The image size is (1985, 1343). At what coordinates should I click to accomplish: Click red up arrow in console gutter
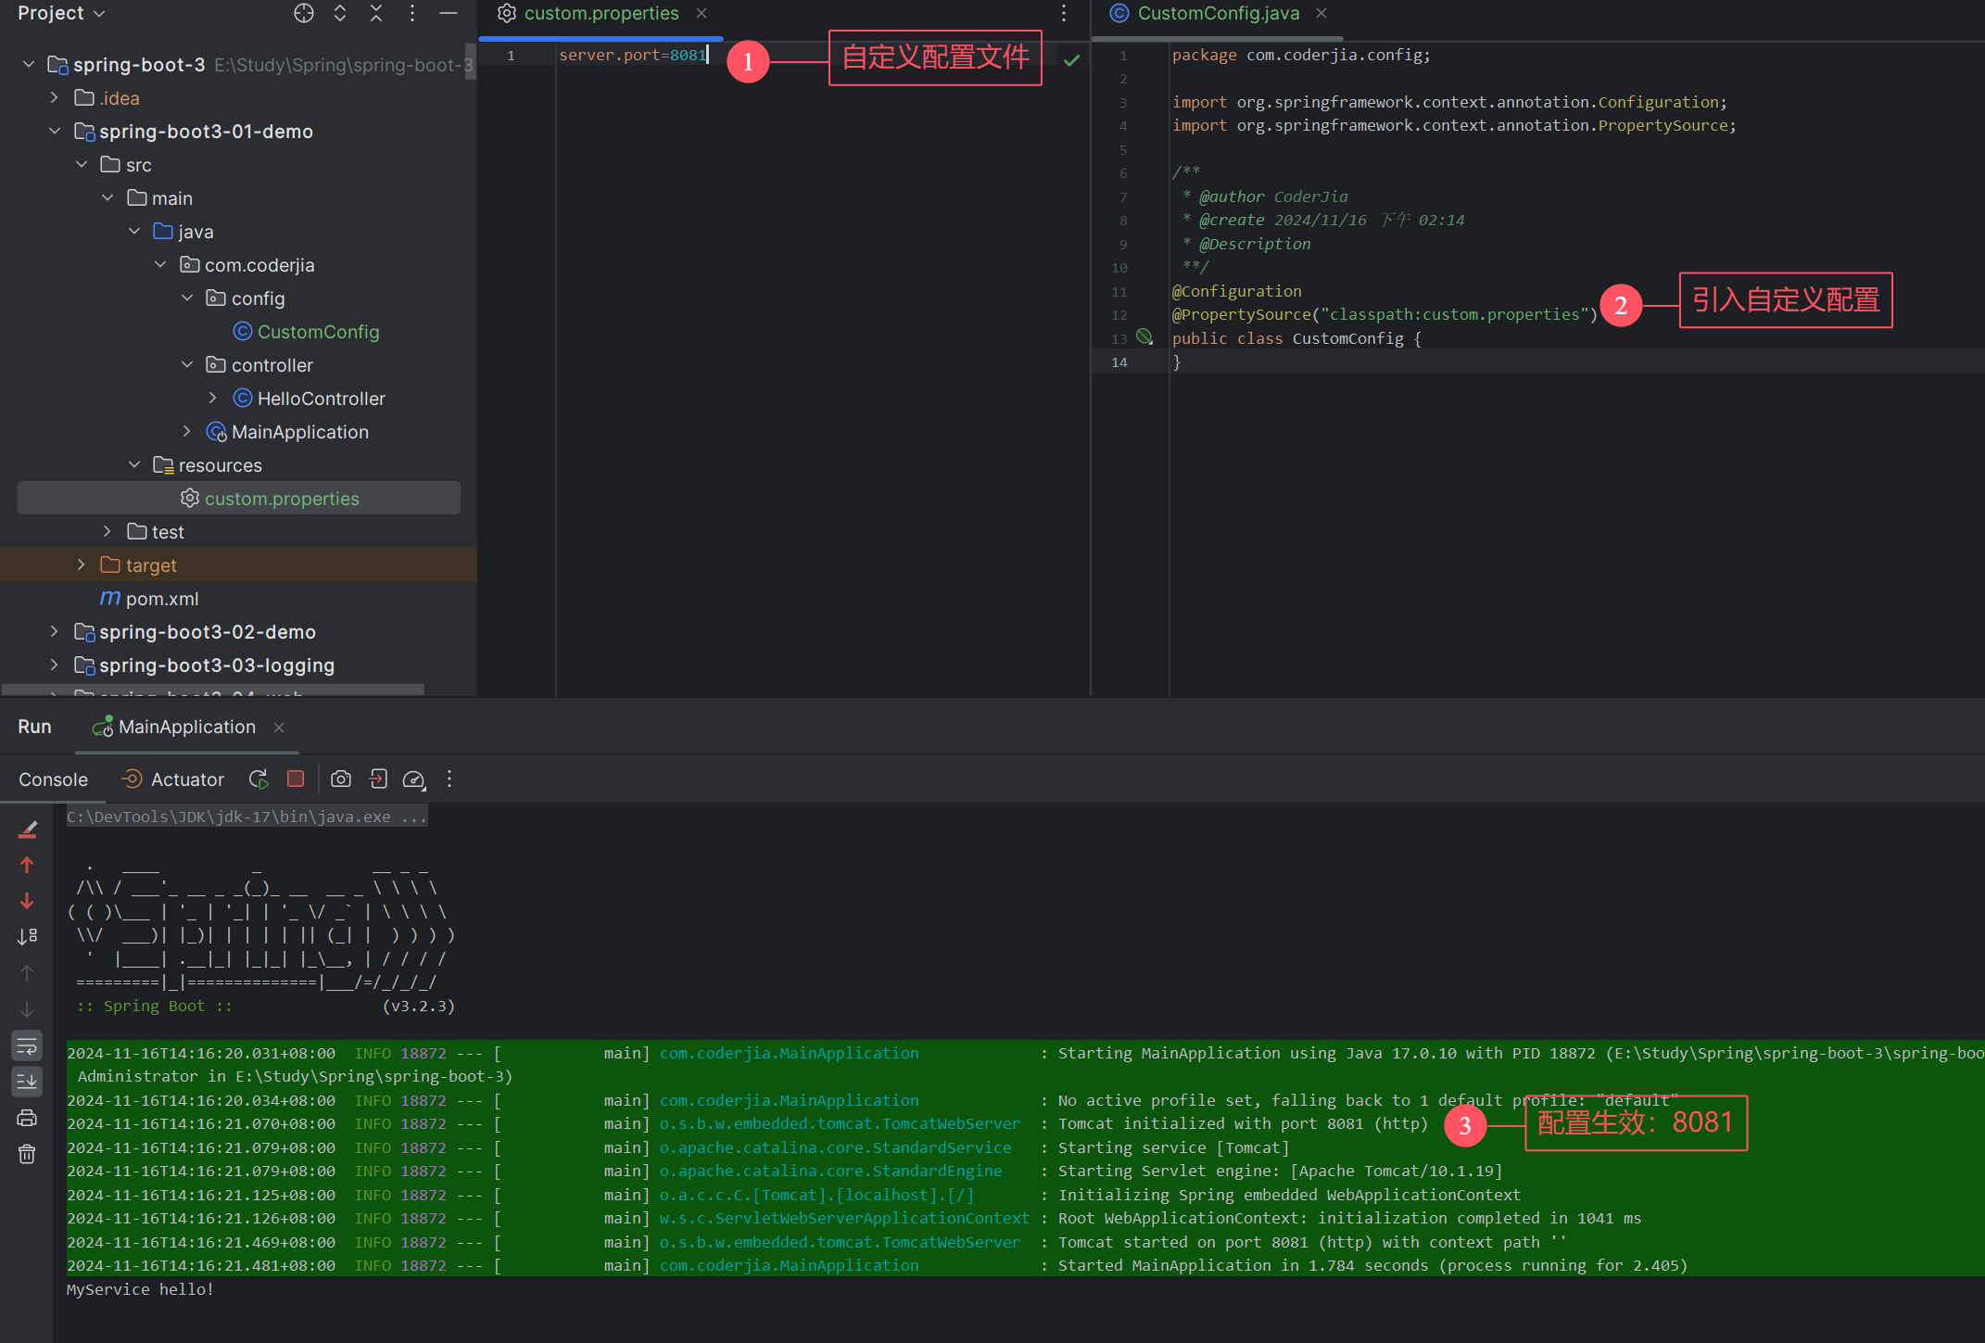tap(27, 865)
